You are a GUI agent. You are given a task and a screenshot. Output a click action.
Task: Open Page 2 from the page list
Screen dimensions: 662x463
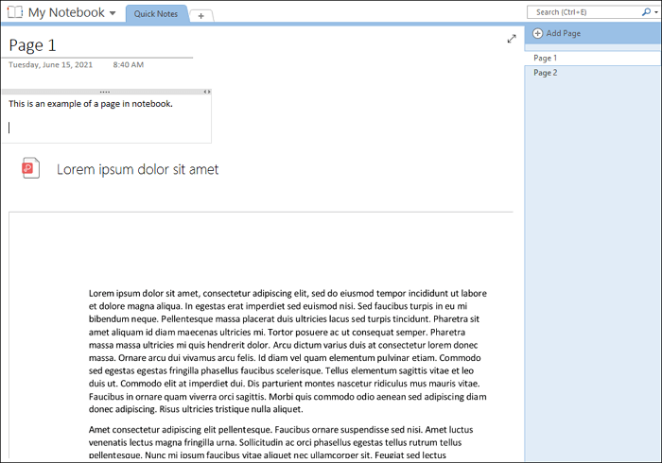pyautogui.click(x=546, y=73)
